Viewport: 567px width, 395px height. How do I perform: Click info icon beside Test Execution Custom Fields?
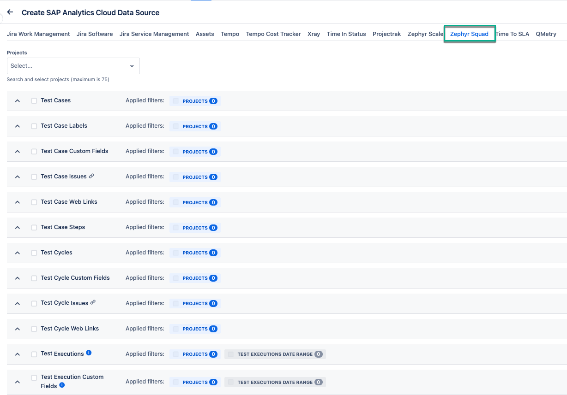[x=62, y=385]
